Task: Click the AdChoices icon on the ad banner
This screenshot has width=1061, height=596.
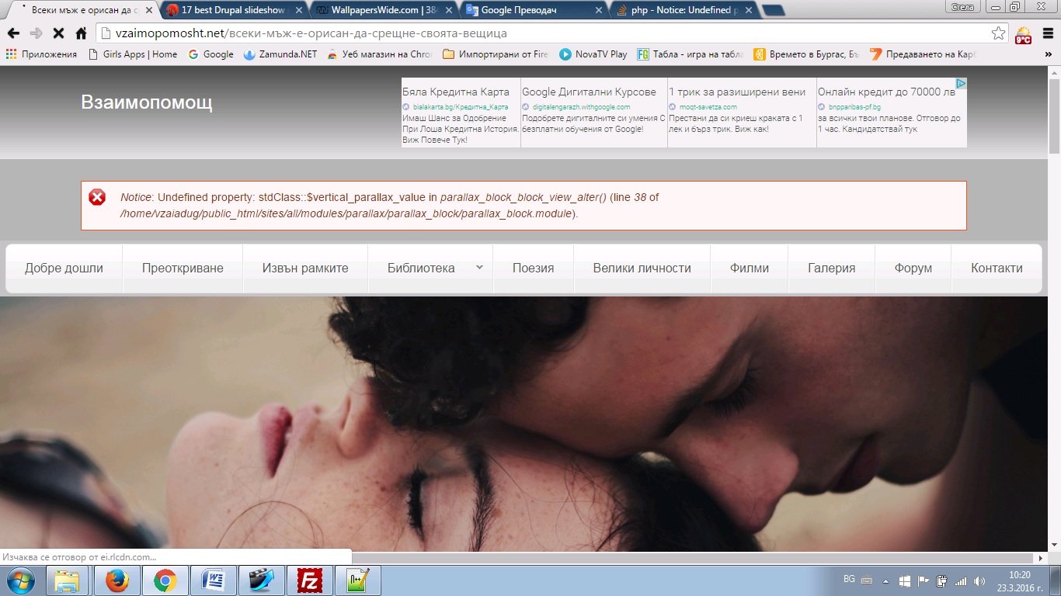Action: (961, 83)
